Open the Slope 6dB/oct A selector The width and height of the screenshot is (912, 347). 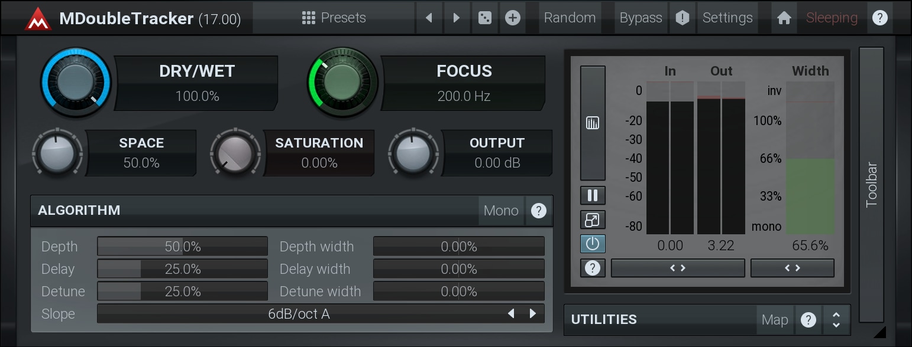coord(299,314)
